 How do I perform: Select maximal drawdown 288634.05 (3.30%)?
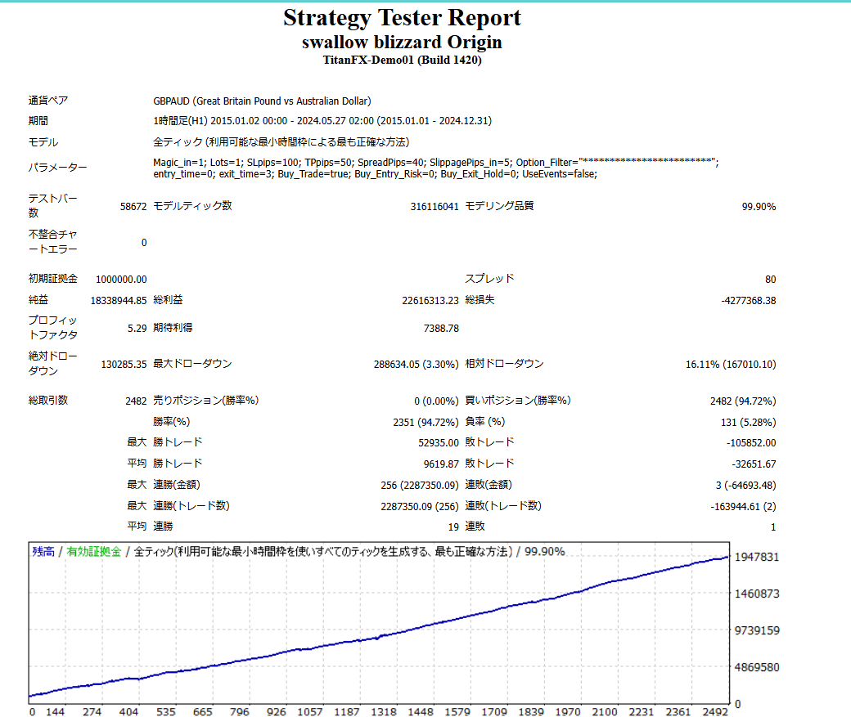[416, 365]
